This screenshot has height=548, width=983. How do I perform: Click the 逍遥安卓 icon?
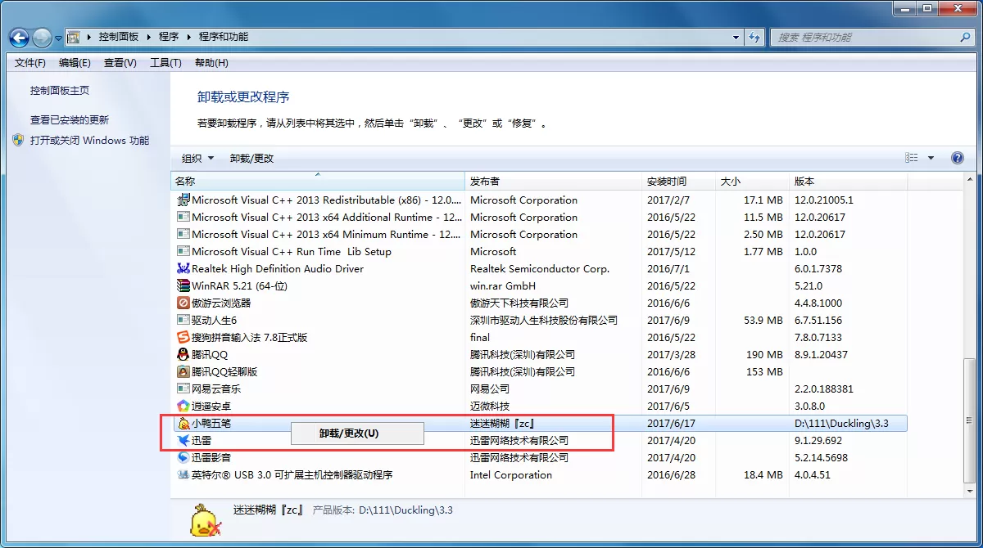[x=183, y=407]
